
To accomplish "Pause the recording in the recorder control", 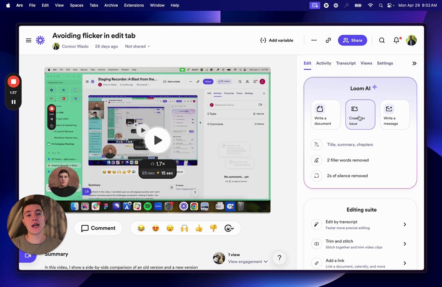I will pyautogui.click(x=13, y=102).
